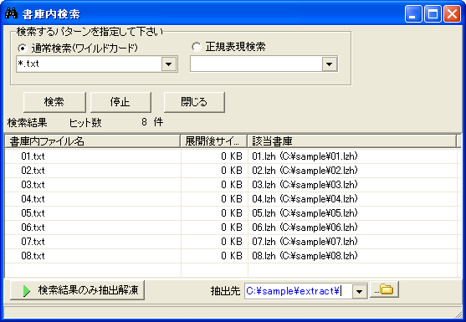This screenshot has width=466, height=322.
Task: Maximize the 書庫内検索 window
Action: (433, 14)
